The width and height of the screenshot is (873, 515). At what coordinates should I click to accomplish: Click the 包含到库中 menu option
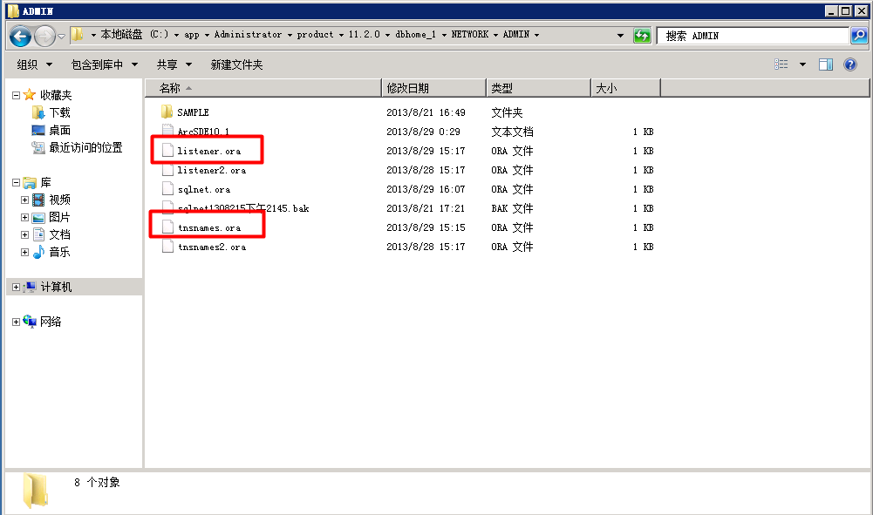[x=104, y=64]
